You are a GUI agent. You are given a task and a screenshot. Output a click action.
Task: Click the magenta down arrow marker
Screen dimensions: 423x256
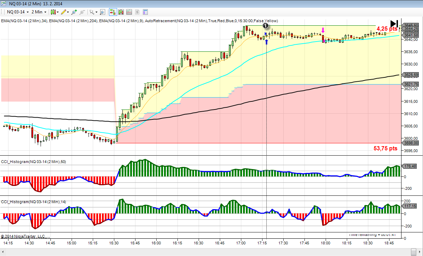click(x=323, y=31)
